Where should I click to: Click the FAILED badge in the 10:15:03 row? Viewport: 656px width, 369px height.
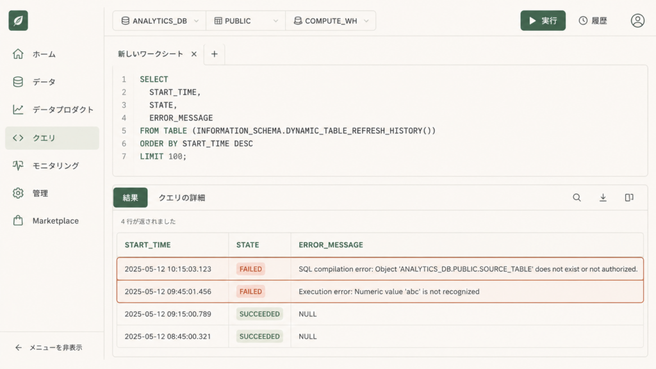(250, 269)
